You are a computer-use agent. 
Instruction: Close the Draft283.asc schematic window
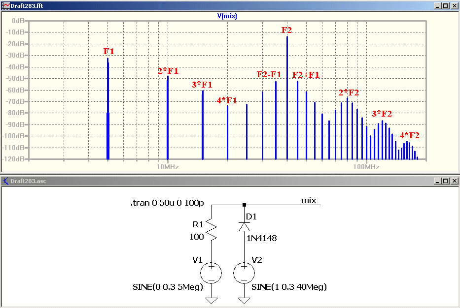[454, 181]
